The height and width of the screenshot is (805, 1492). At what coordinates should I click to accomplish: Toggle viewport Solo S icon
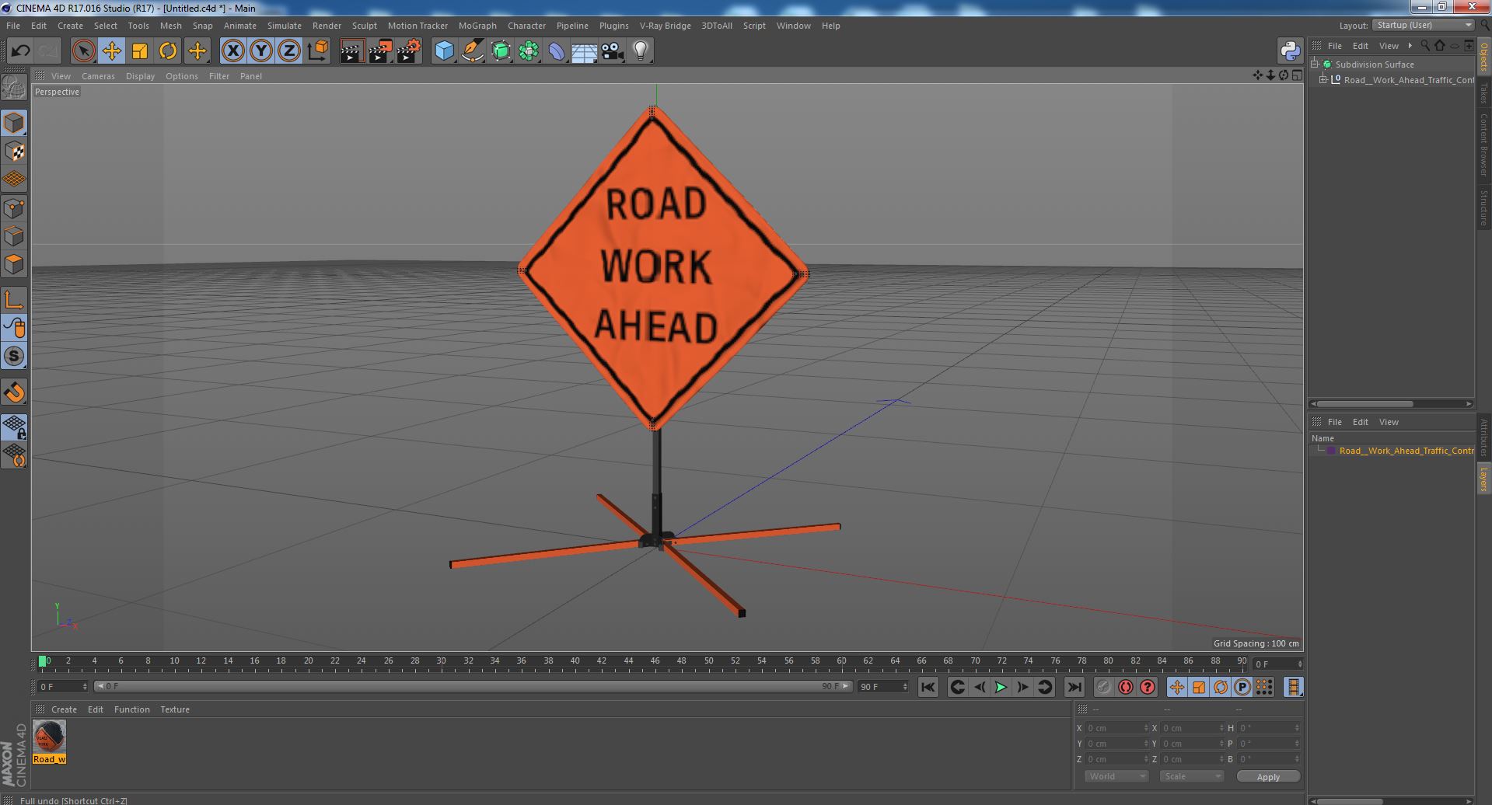(x=14, y=356)
